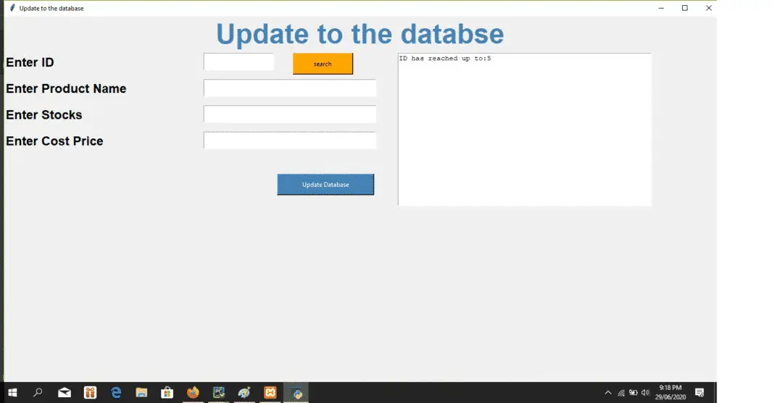Image resolution: width=774 pixels, height=403 pixels.
Task: Open the volume speaker tray icon
Action: 645,393
